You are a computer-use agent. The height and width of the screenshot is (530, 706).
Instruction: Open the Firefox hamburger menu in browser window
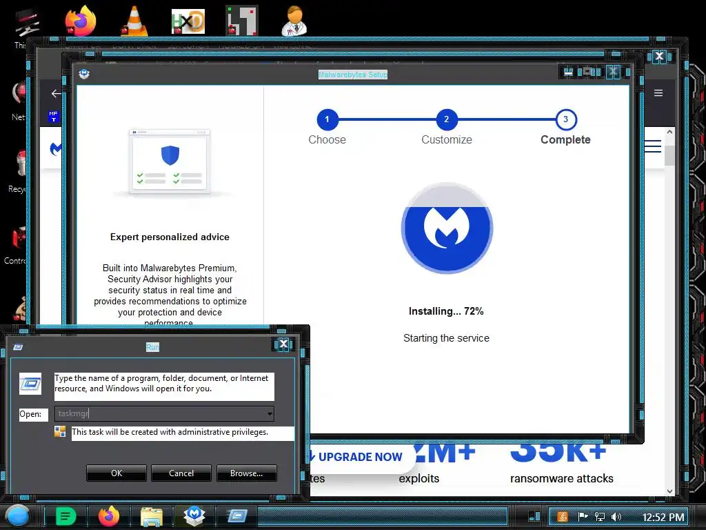tap(658, 93)
